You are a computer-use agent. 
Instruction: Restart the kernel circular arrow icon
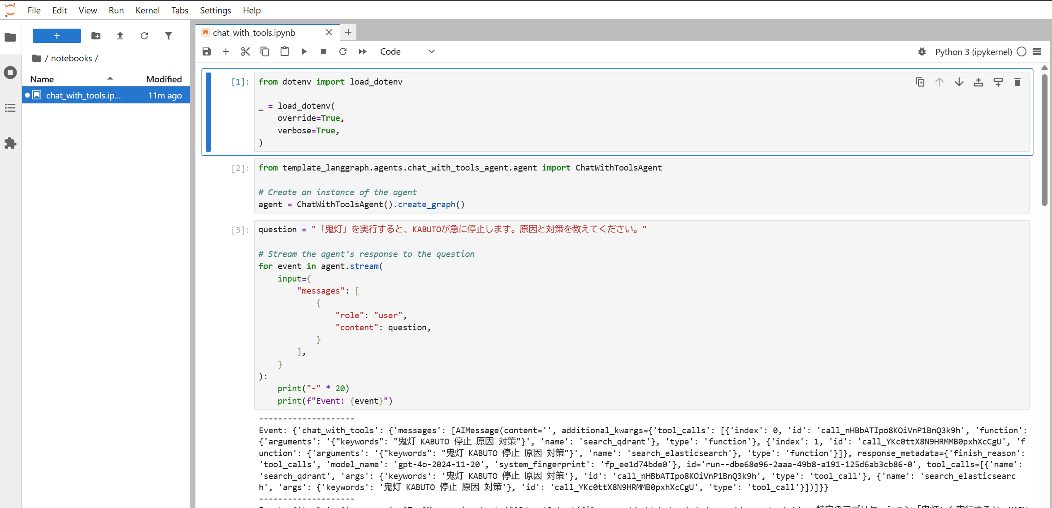(343, 51)
